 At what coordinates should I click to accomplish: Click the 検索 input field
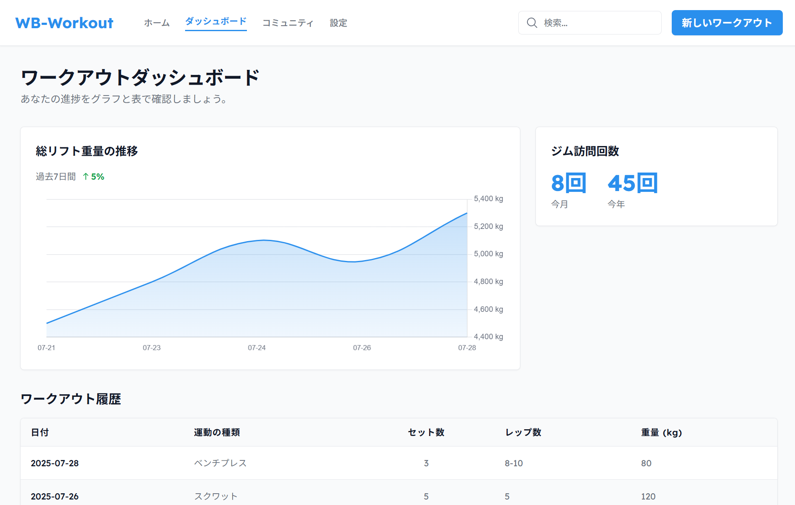click(x=597, y=23)
